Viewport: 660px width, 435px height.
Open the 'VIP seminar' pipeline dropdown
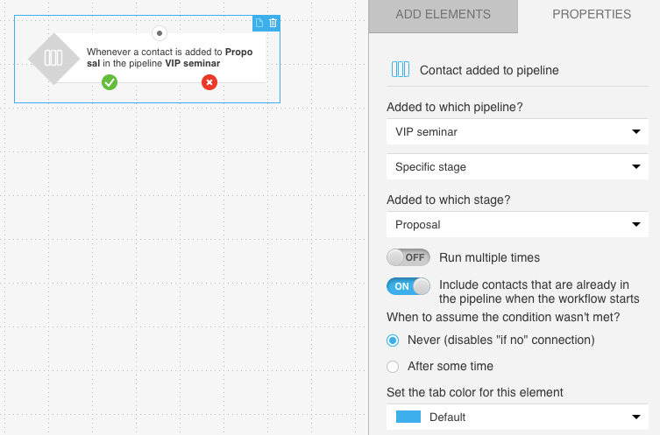(517, 131)
